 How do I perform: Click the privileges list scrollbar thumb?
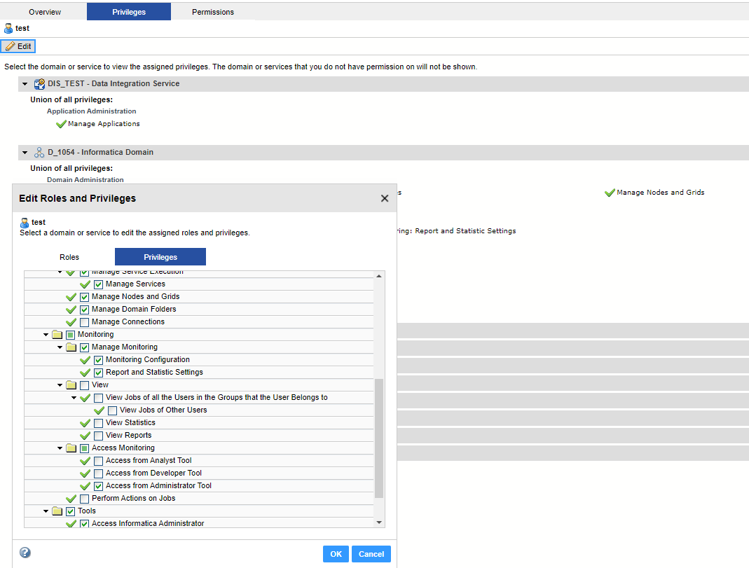(x=379, y=438)
